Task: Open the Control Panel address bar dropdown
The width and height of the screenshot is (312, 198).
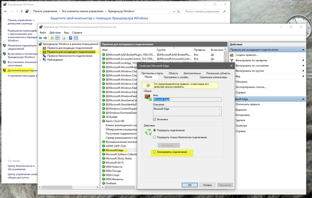Action: pyautogui.click(x=174, y=12)
